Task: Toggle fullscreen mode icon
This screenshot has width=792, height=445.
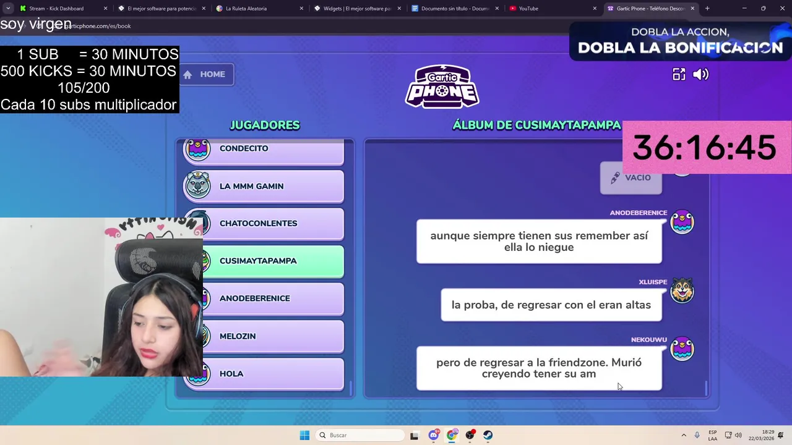Action: point(679,74)
